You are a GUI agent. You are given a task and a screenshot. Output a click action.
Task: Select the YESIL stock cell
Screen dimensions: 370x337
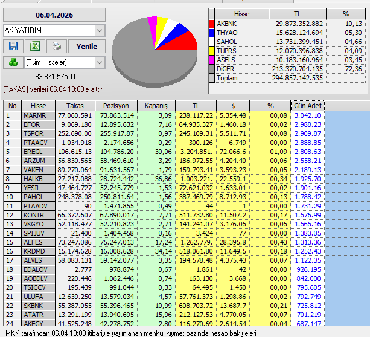39,188
